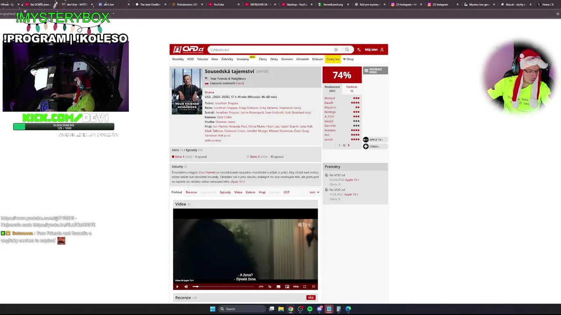Open Série 1 episodes link
This screenshot has width=561, height=315.
click(x=179, y=157)
